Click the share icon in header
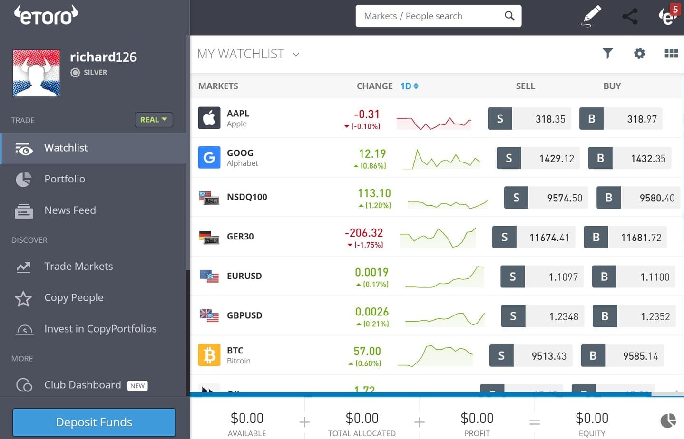Screen dimensions: 684x439 pyautogui.click(x=630, y=16)
